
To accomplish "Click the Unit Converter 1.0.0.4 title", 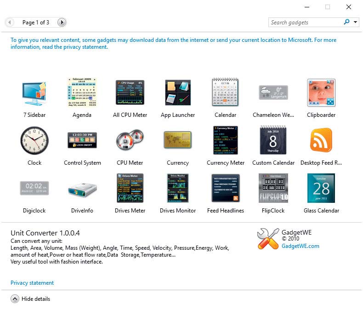I will click(x=45, y=233).
